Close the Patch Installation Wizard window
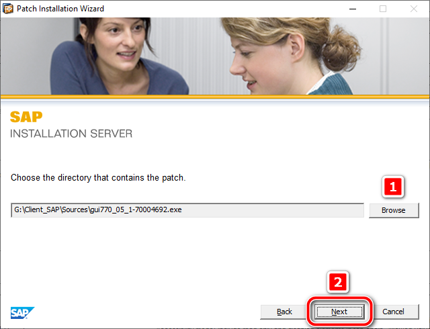 [414, 9]
